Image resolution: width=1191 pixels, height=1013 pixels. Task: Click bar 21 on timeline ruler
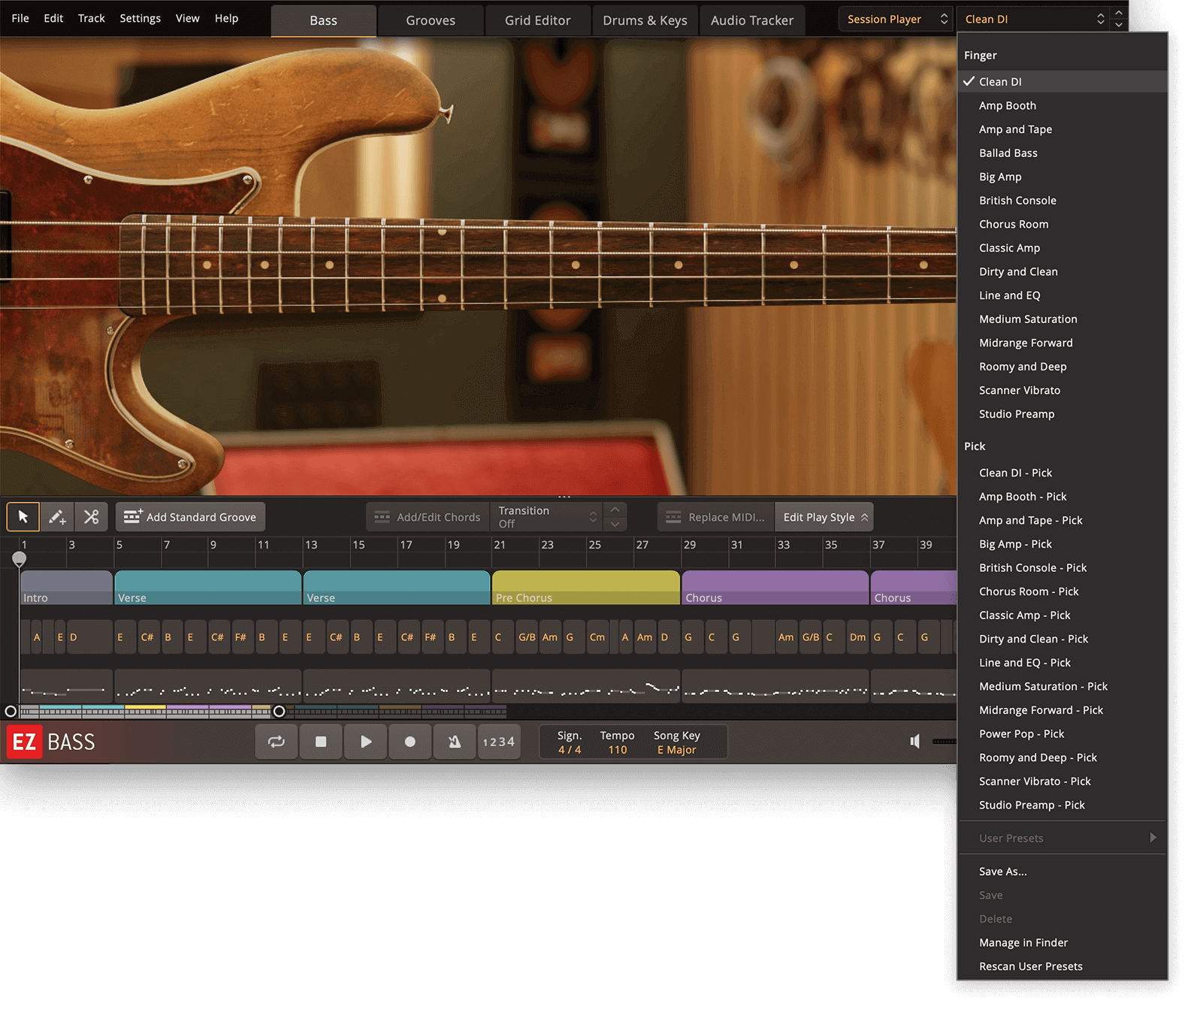coord(500,545)
